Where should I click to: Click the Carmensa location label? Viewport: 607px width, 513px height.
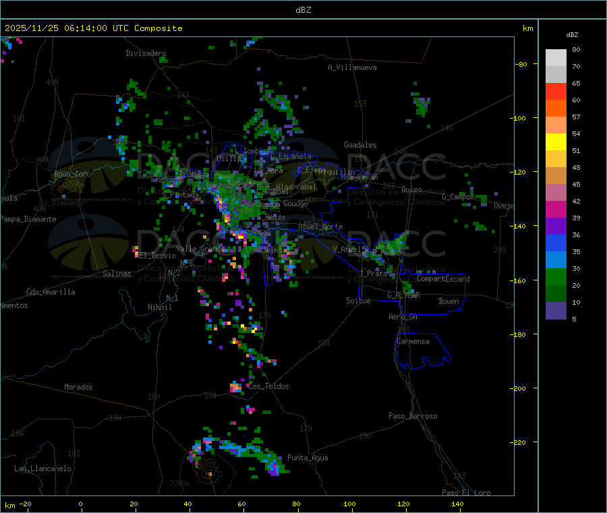tap(413, 341)
